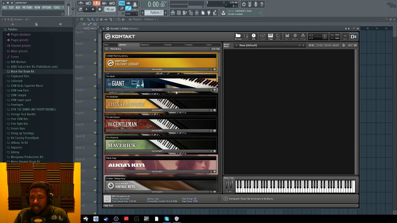
Task: Click FL Studio stop button
Action: point(93,9)
